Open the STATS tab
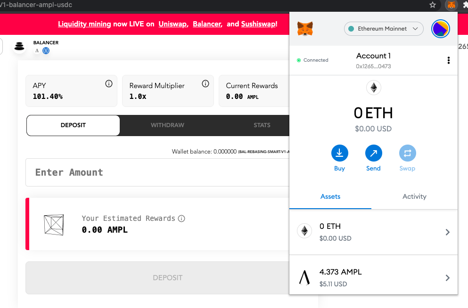 pos(262,125)
